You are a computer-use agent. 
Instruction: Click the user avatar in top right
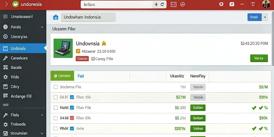[x=266, y=4]
